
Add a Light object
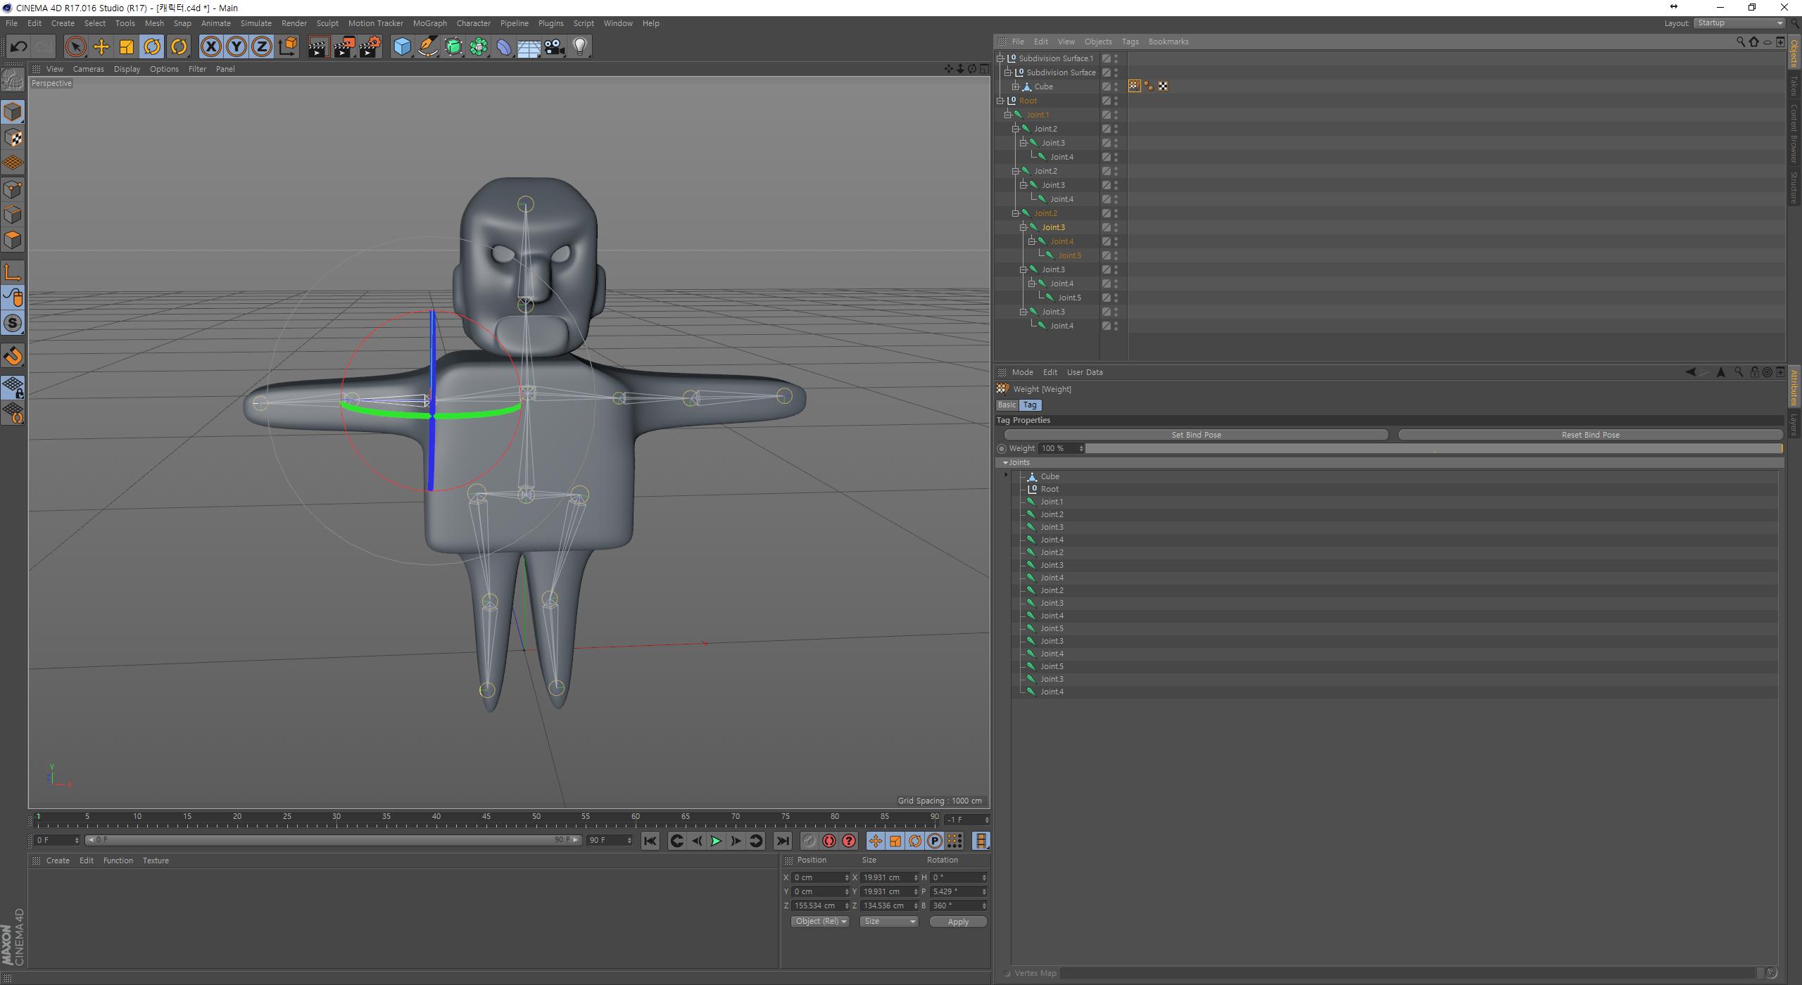click(x=580, y=47)
